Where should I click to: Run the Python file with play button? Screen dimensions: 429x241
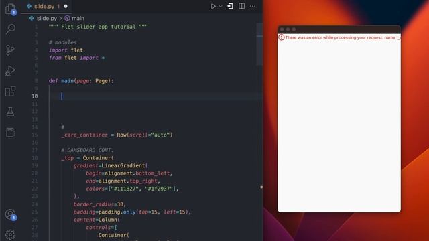click(x=213, y=6)
